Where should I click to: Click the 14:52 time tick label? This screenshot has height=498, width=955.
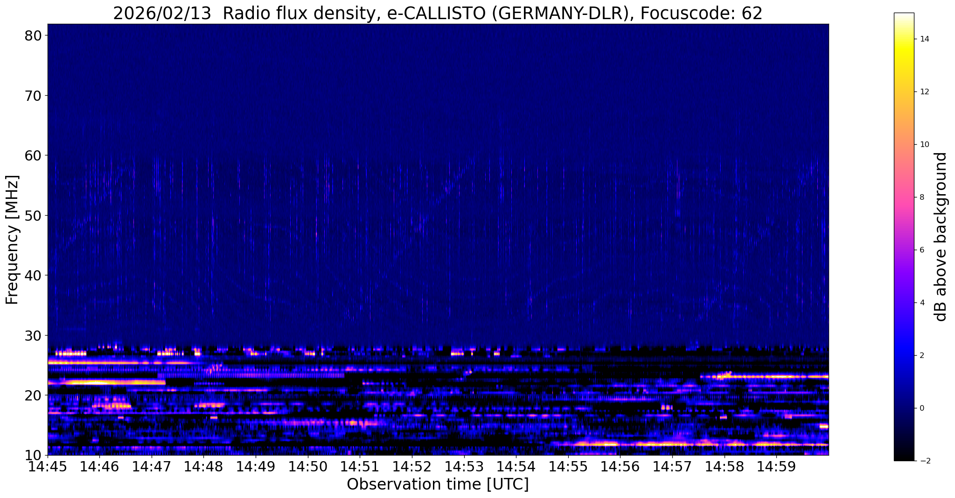(412, 466)
